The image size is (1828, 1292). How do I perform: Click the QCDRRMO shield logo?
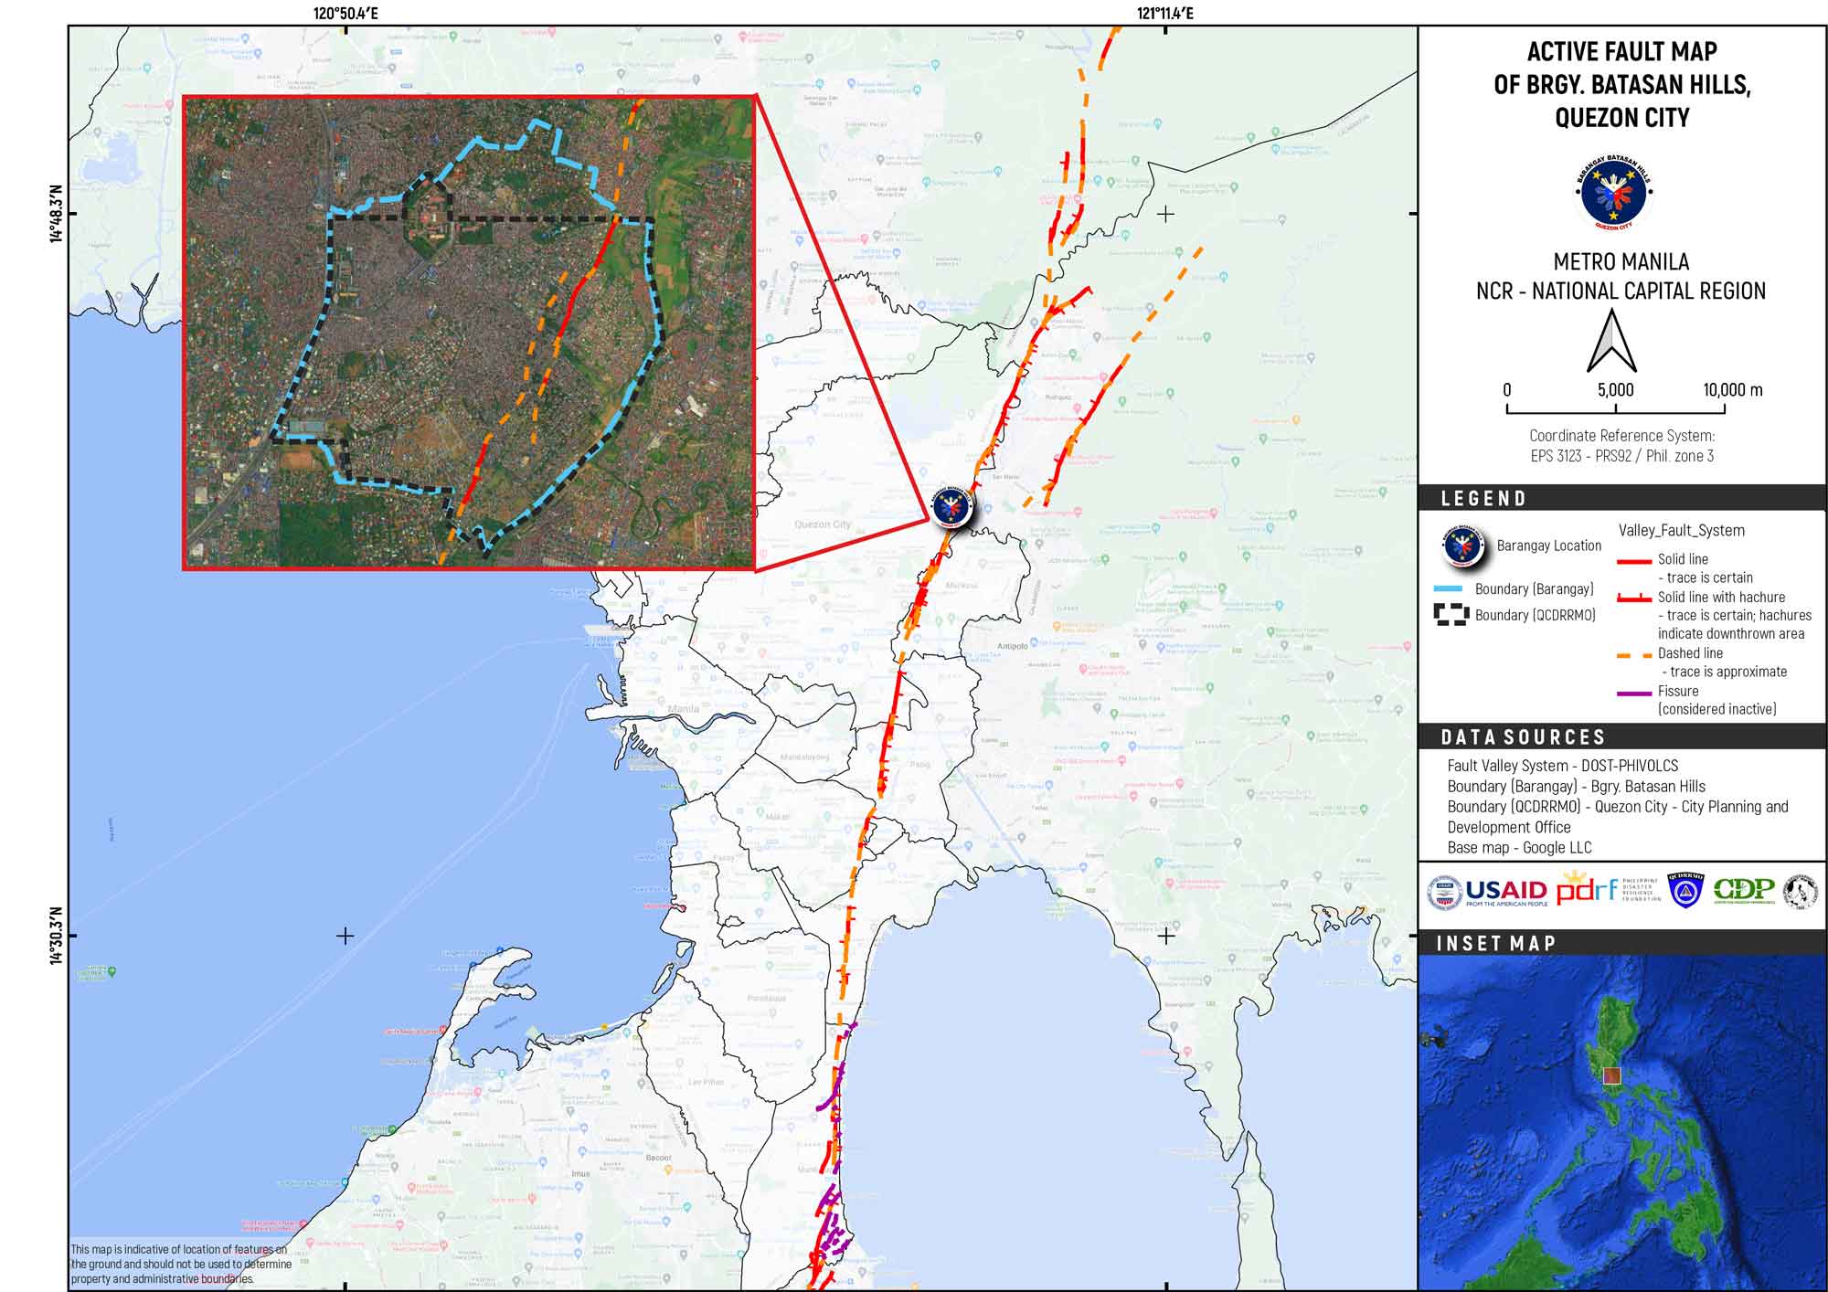1686,890
